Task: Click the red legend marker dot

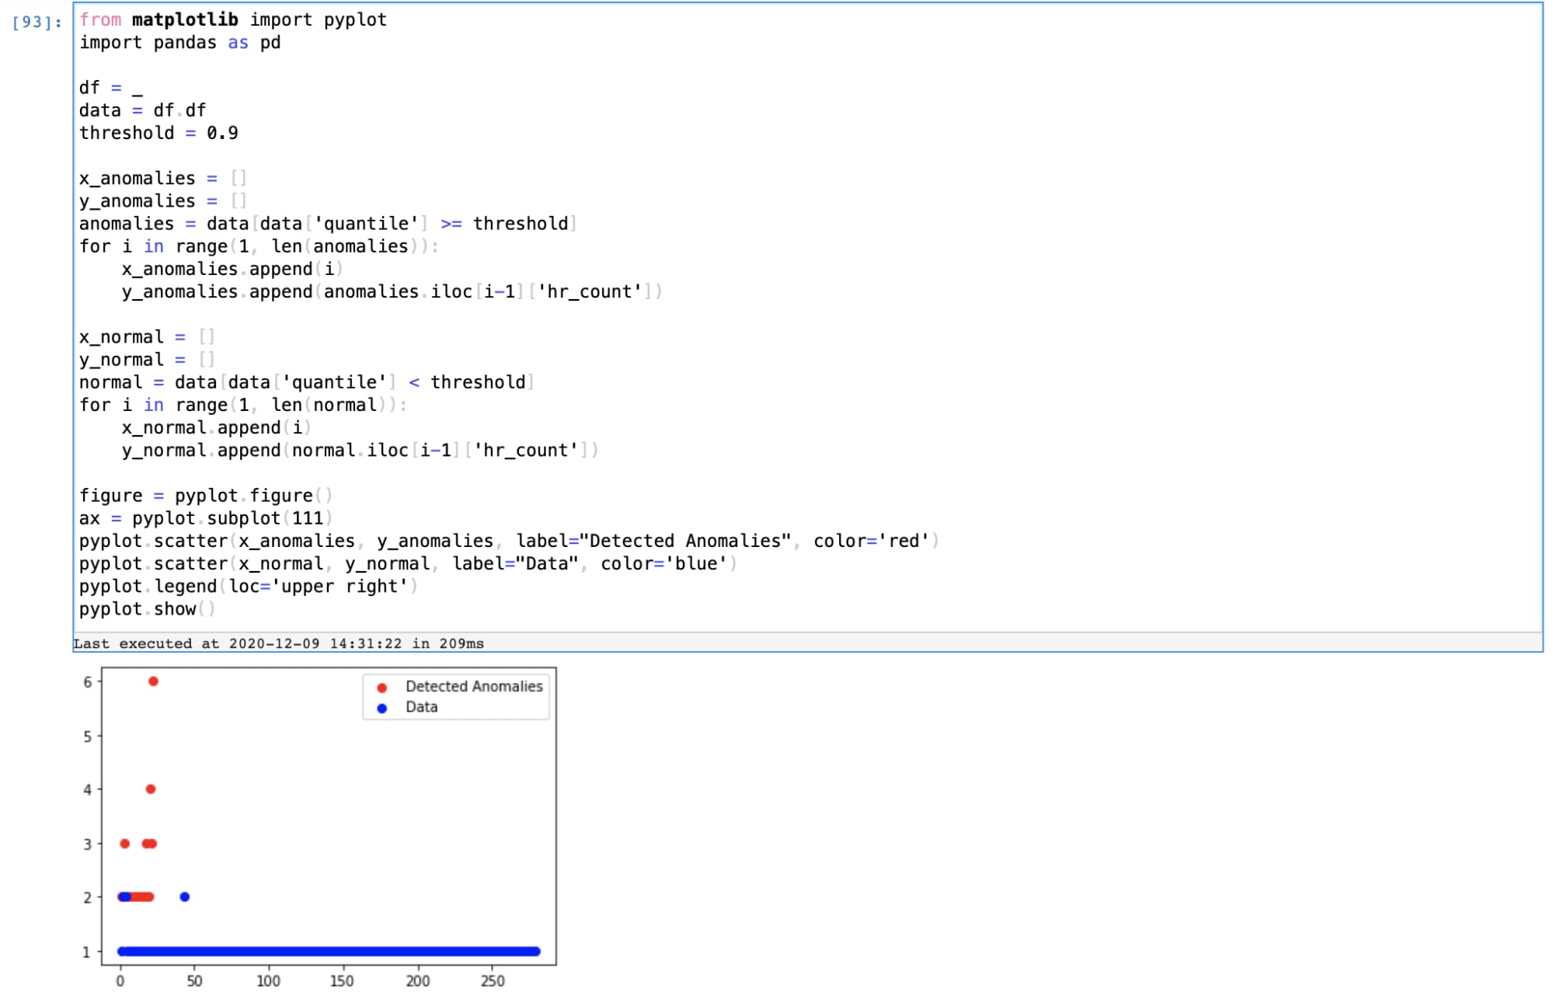Action: [x=381, y=688]
